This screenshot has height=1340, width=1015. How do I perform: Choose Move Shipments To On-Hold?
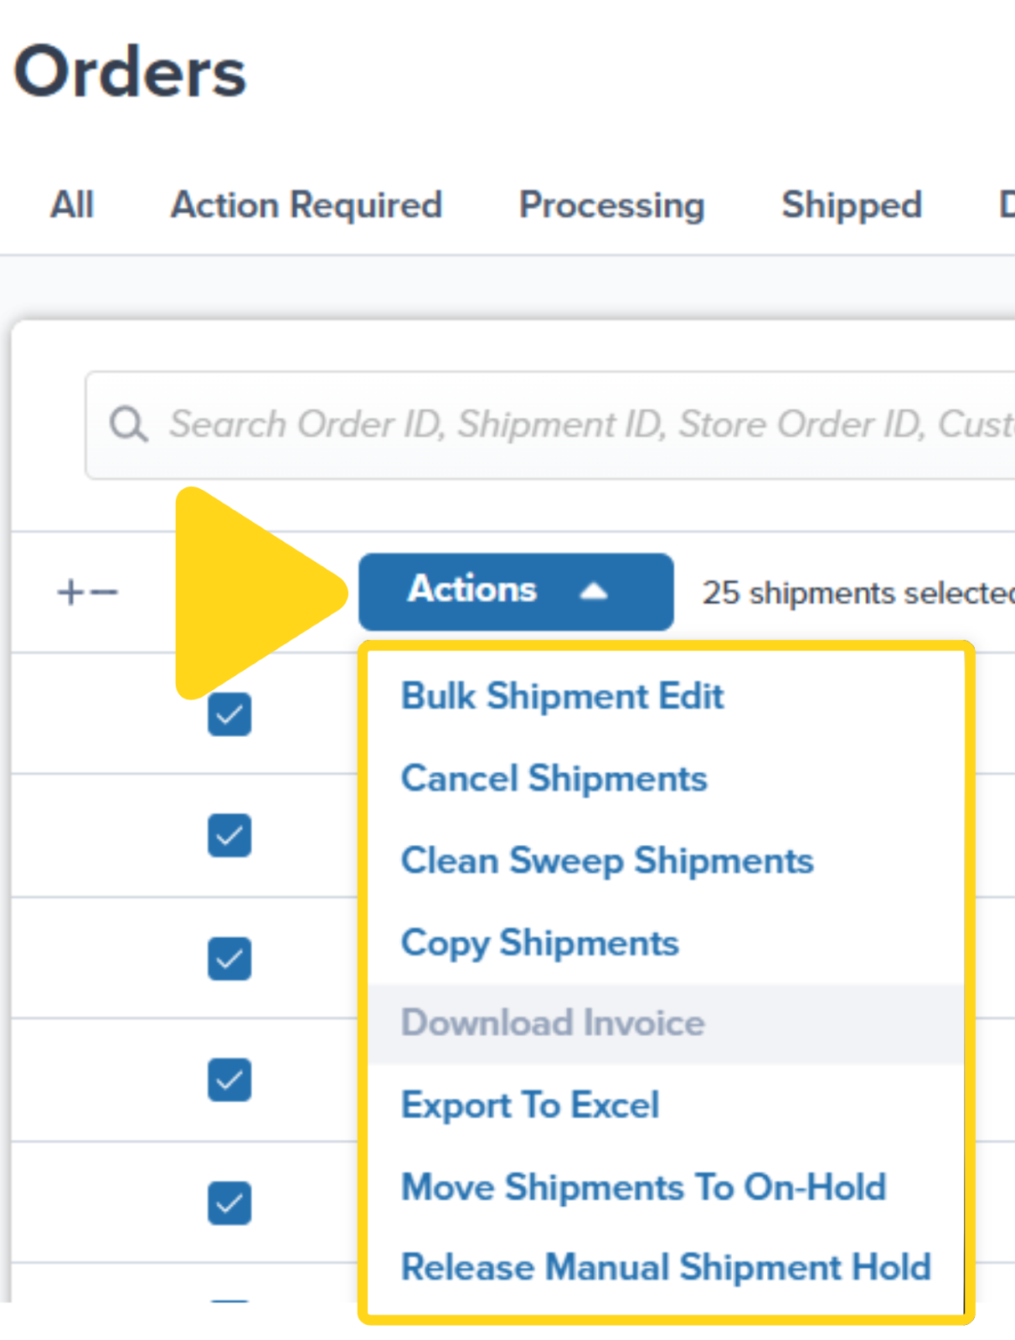point(644,1187)
